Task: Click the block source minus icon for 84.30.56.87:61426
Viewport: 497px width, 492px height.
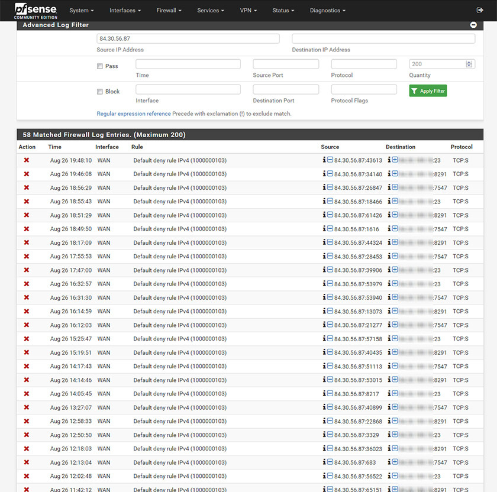Action: tap(330, 215)
